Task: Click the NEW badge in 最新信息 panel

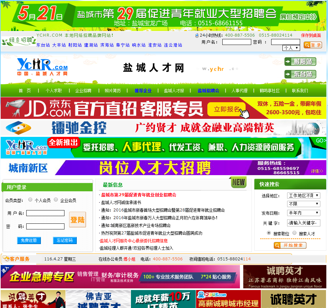Action: pyautogui.click(x=239, y=182)
